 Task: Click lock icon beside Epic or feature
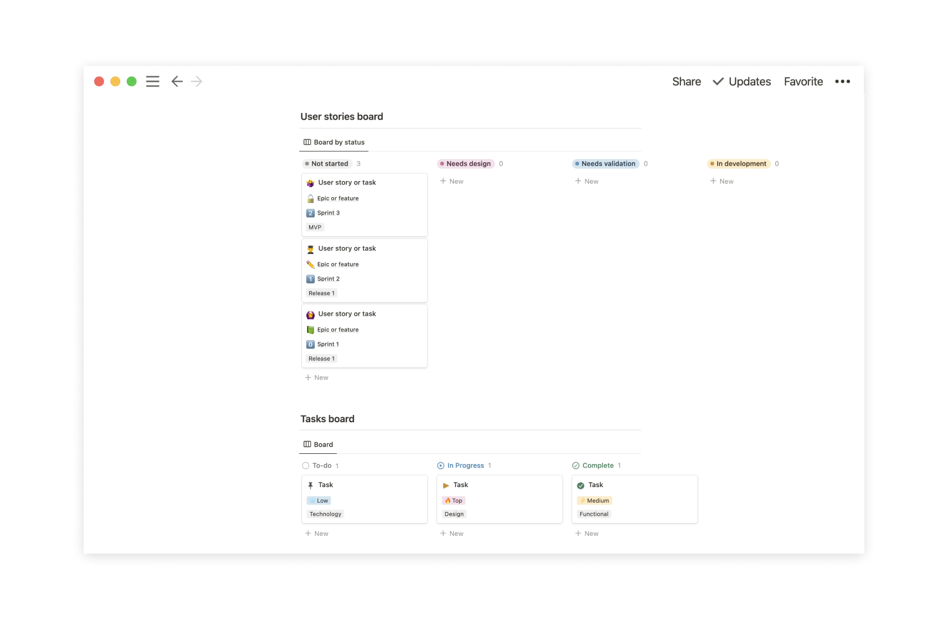point(310,198)
